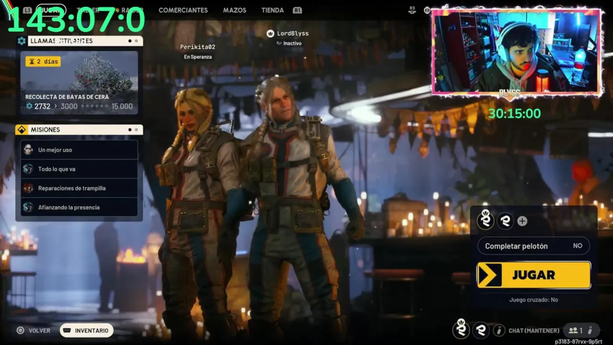Open the mission Reparaciones de trampilla
Screen dimensions: 613x345
pos(79,188)
